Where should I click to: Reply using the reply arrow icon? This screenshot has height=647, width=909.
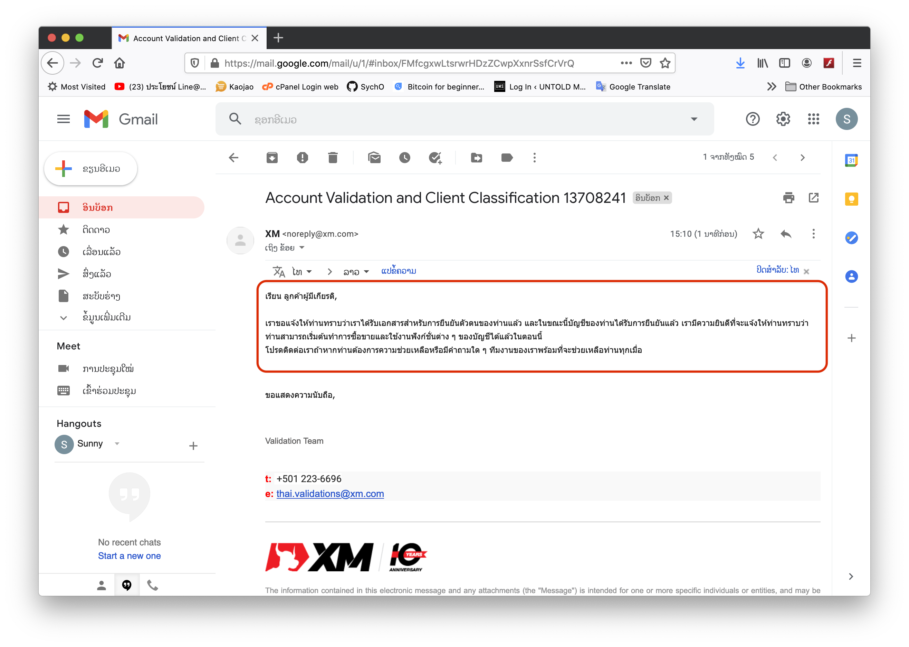pos(786,234)
